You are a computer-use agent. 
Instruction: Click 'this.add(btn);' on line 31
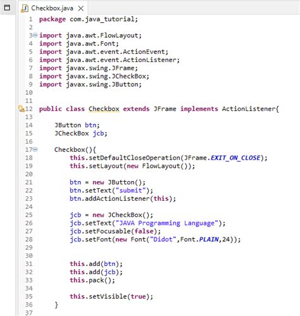click(x=96, y=264)
